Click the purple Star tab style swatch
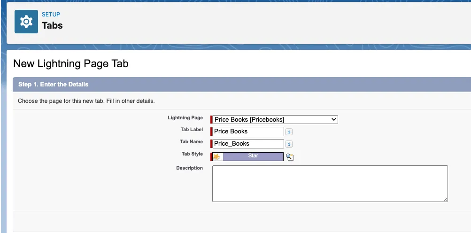This screenshot has width=471, height=233. 253,156
